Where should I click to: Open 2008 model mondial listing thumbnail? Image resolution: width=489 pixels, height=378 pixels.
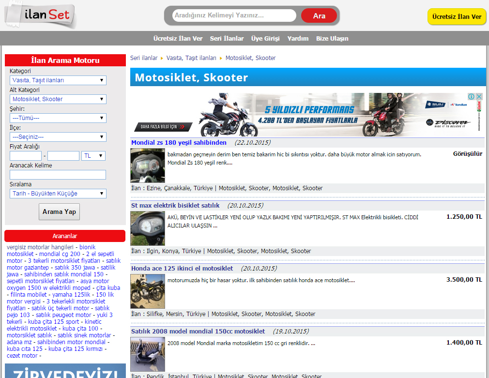(147, 354)
